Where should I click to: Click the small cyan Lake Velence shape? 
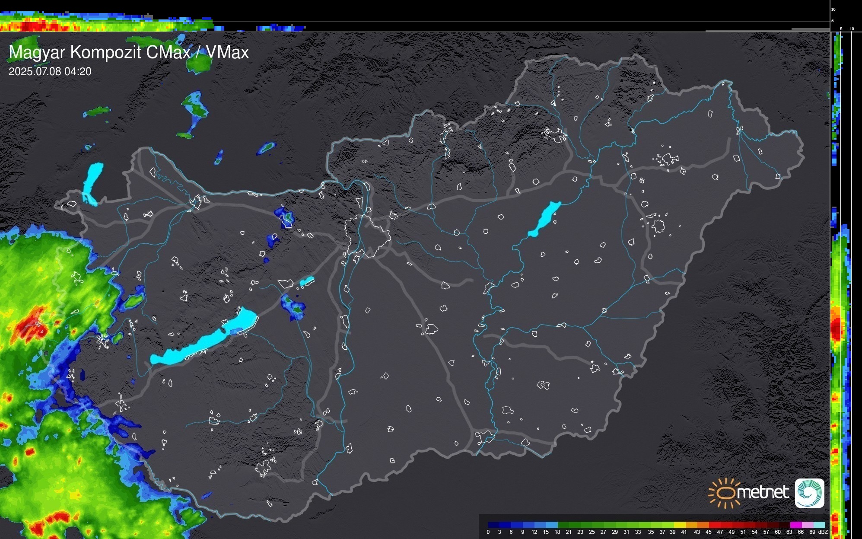point(307,281)
